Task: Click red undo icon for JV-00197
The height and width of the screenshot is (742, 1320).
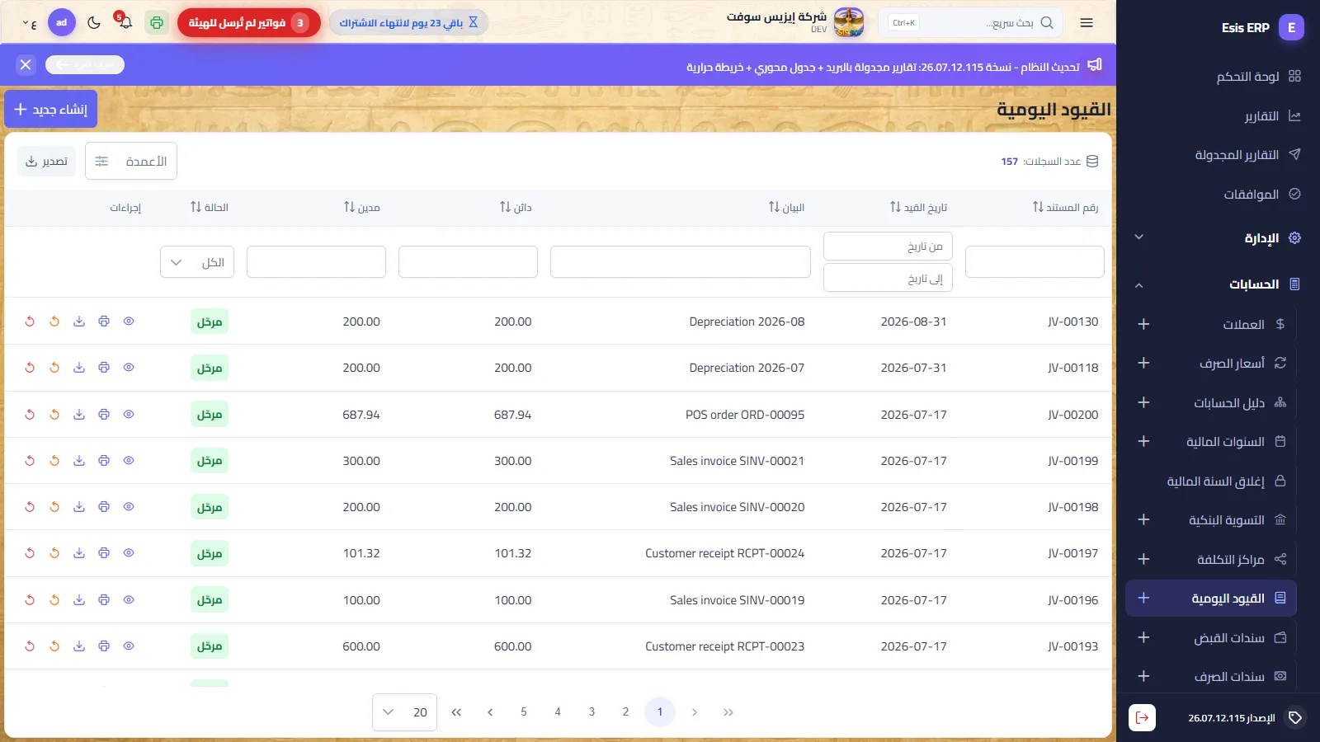Action: click(30, 553)
